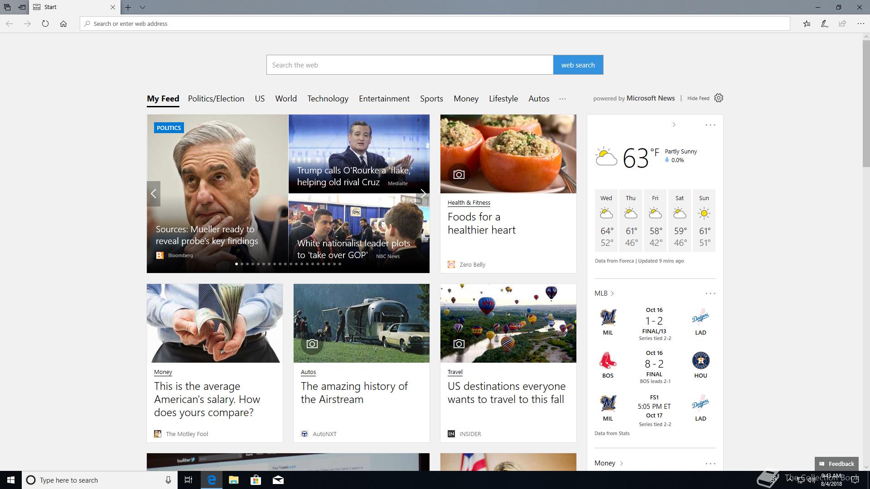
Task: Open Microsoft Store from taskbar
Action: (256, 480)
